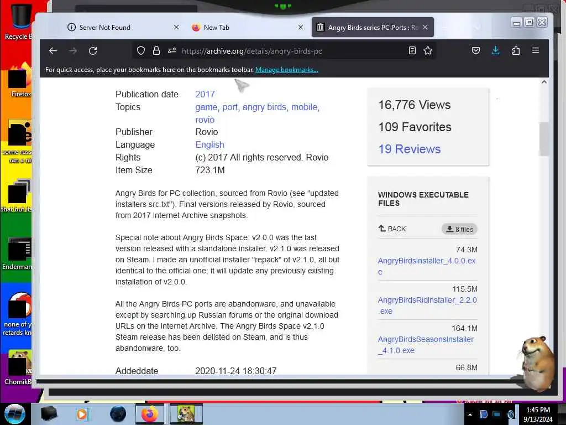
Task: Open the 2017 publication date link
Action: click(205, 94)
